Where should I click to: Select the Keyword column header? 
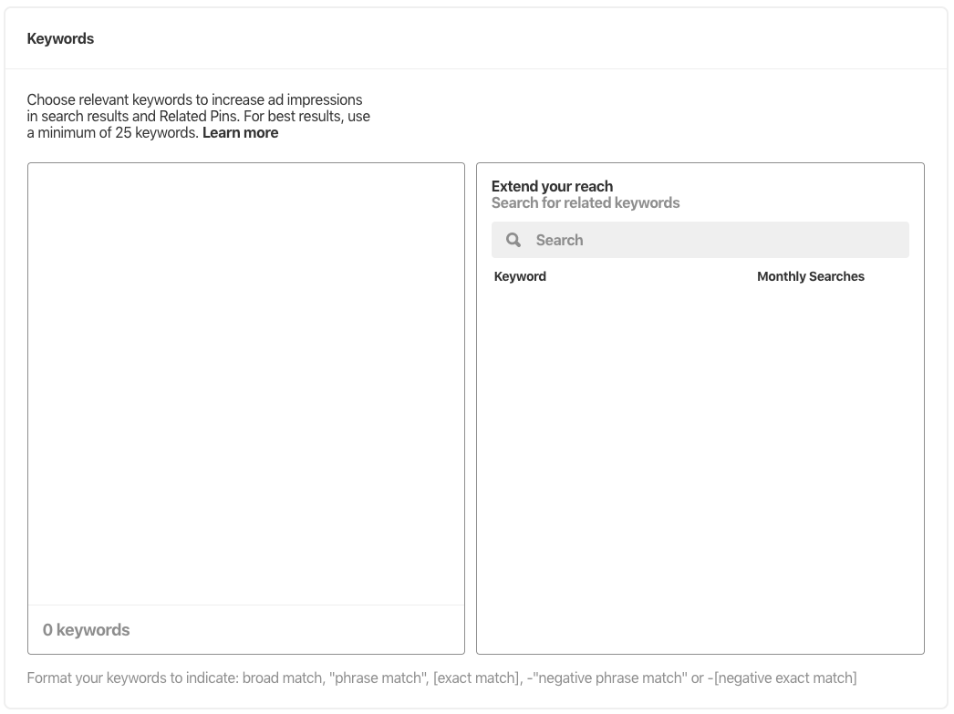click(x=519, y=275)
